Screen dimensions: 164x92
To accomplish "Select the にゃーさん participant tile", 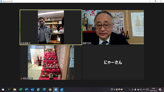I will click(x=113, y=62).
